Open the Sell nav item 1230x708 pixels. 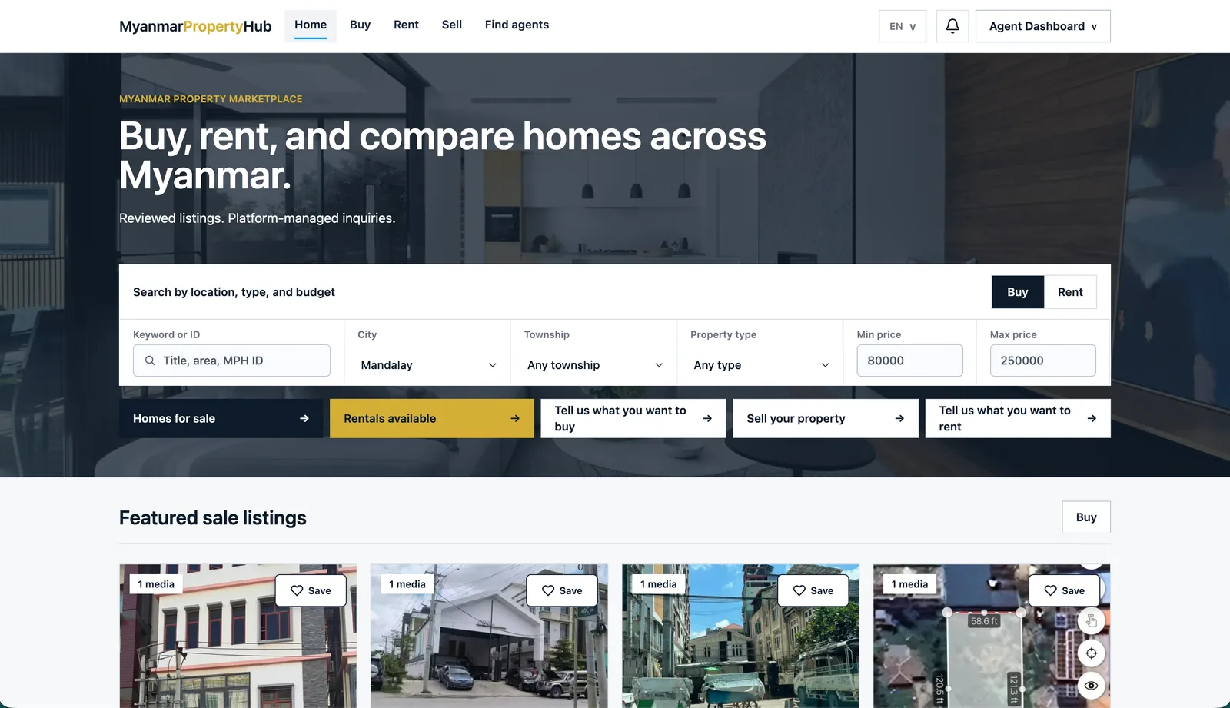(452, 25)
